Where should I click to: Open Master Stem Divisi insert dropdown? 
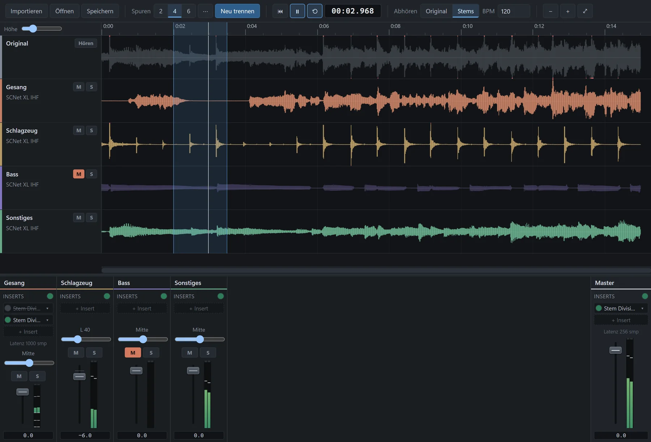642,308
